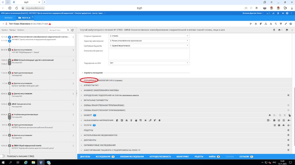Screen dimensions: 295x165
Task: Click the notification bell icon in the header
Action: click(x=278, y=13)
